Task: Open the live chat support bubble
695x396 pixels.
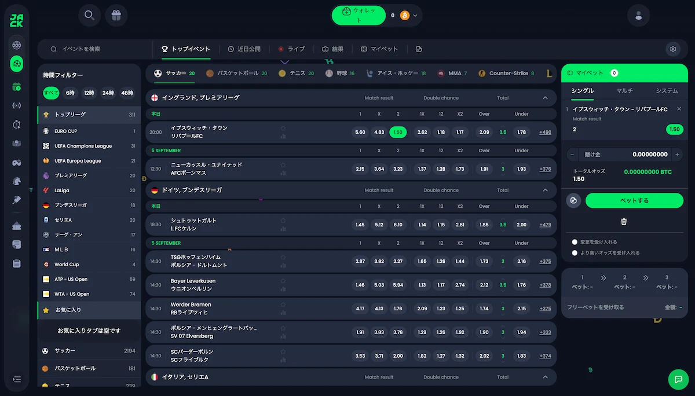Action: pyautogui.click(x=678, y=379)
